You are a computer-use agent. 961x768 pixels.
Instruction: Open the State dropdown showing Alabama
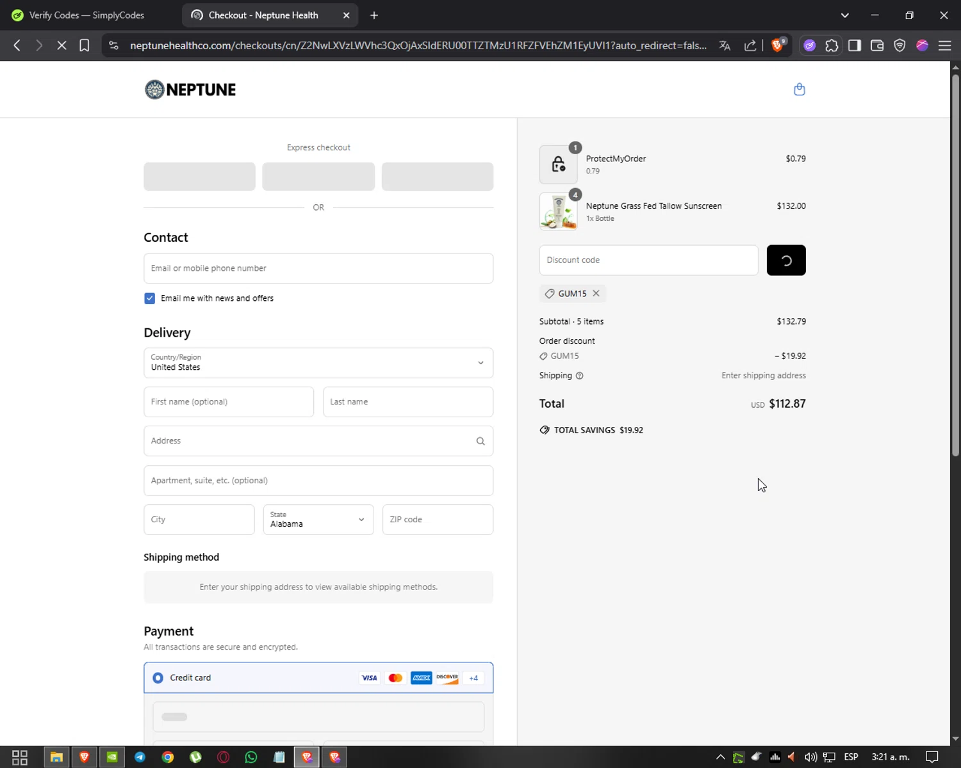click(x=318, y=520)
